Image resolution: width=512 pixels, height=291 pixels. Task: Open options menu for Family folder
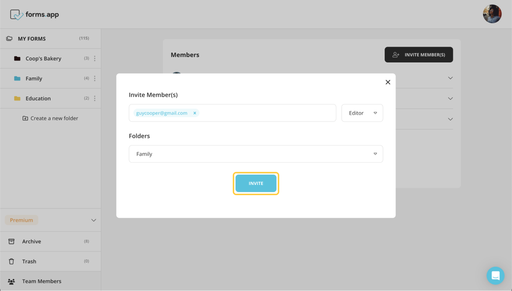[95, 78]
